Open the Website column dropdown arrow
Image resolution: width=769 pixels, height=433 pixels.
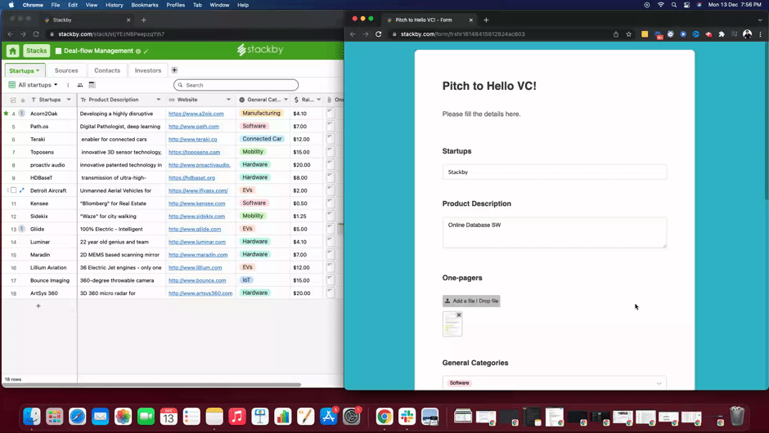click(228, 100)
